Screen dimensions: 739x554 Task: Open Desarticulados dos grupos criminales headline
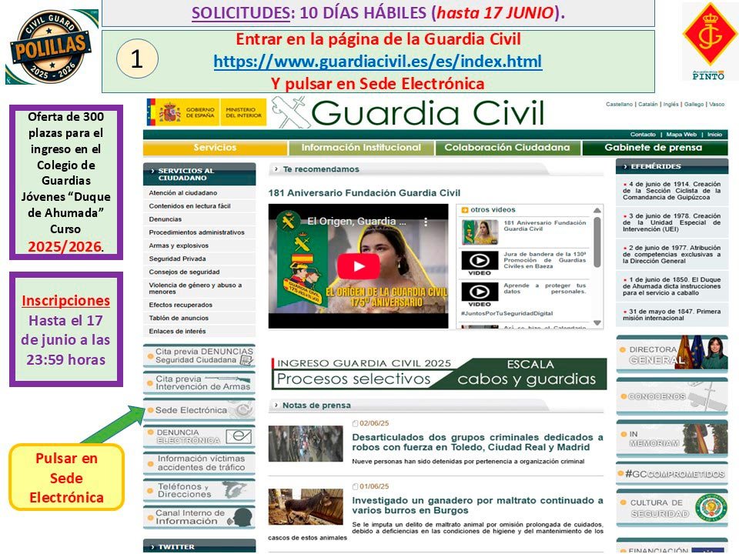pos(477,442)
